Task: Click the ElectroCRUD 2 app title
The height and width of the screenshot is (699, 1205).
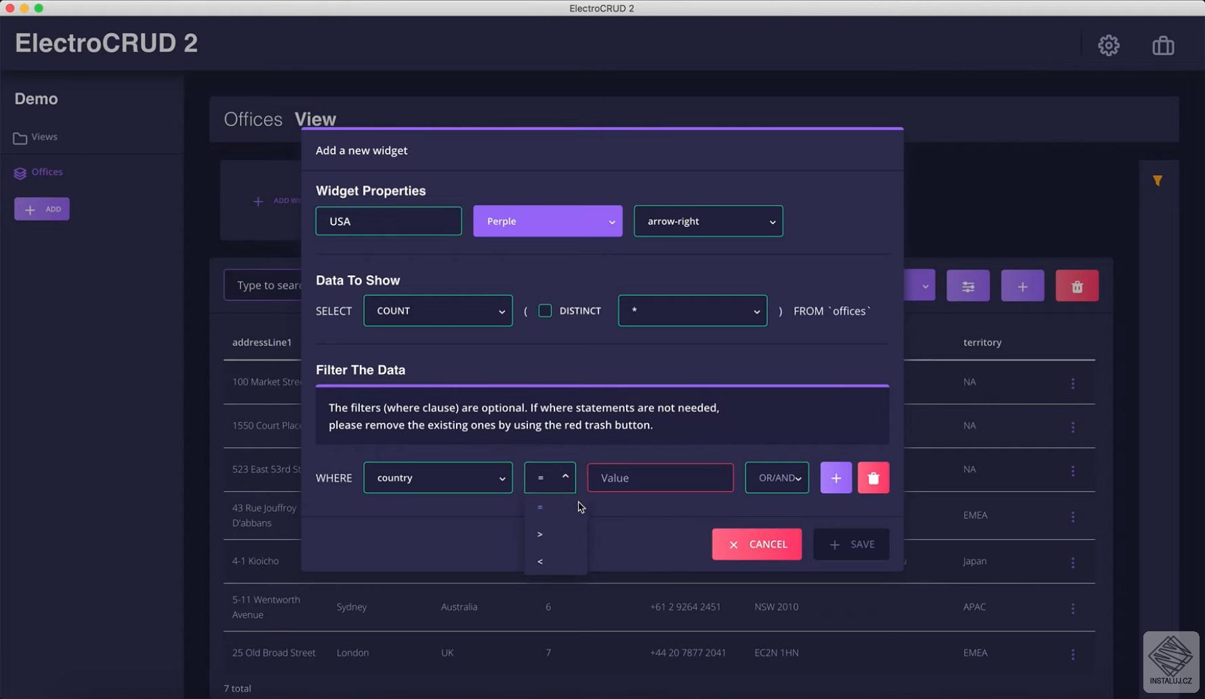Action: click(106, 43)
